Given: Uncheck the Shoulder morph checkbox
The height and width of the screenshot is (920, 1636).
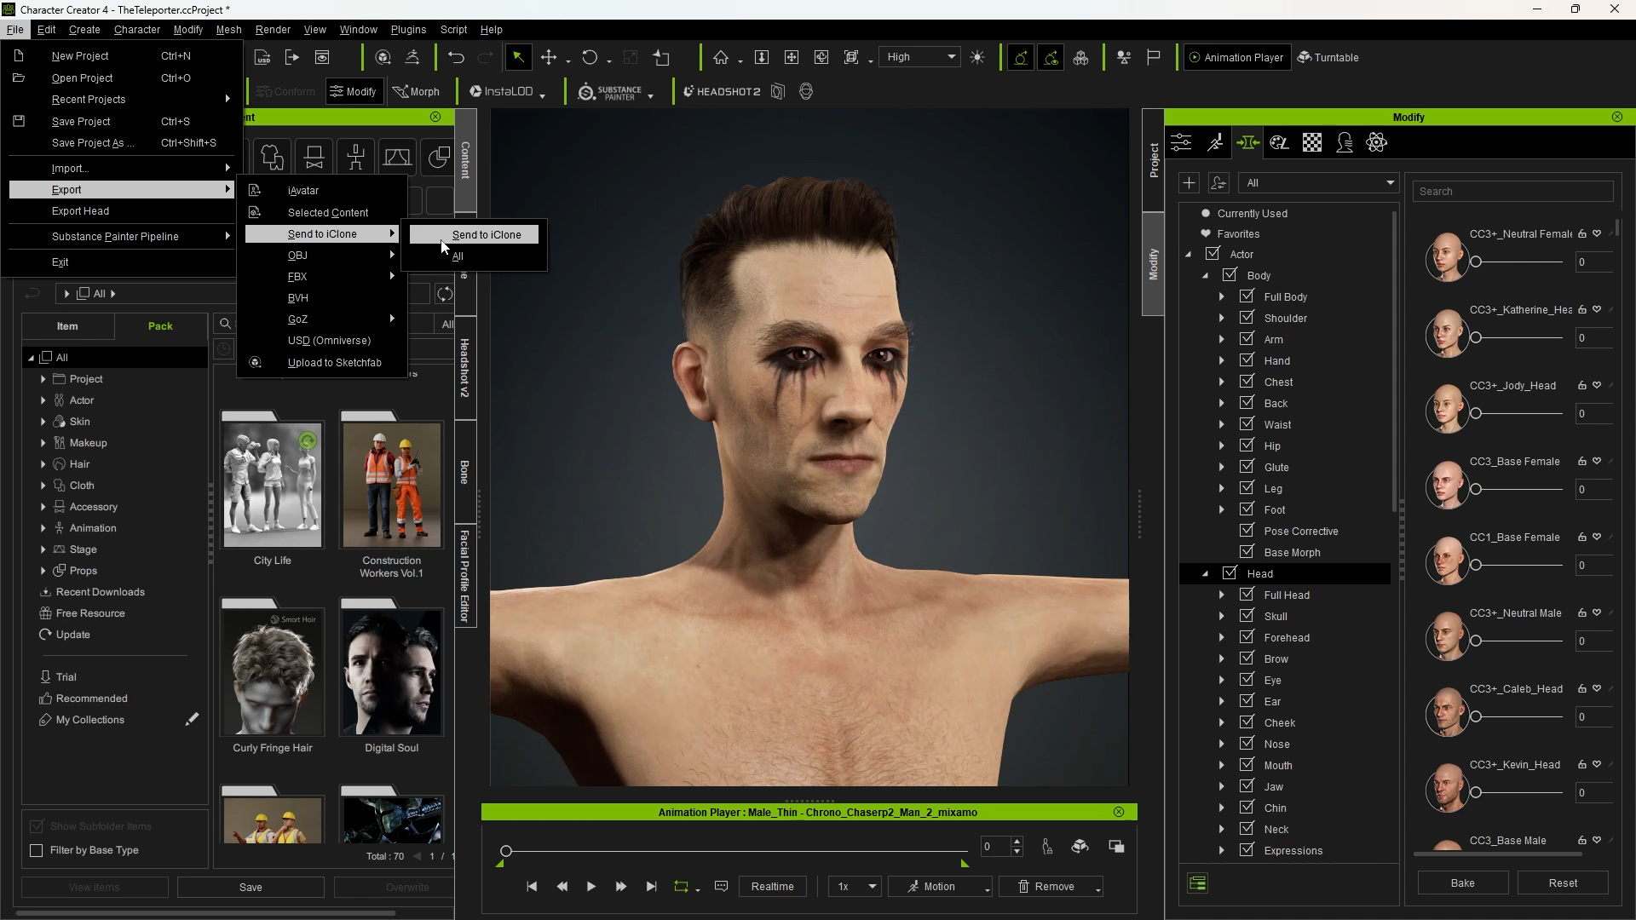Looking at the screenshot, I should 1247,318.
